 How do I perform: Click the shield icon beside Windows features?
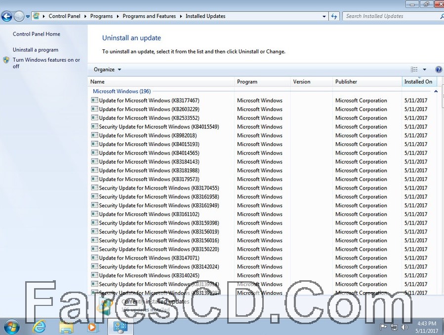[x=6, y=60]
